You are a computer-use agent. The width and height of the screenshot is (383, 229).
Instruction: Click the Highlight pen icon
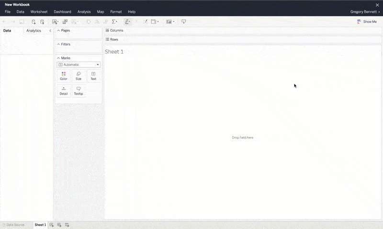pyautogui.click(x=127, y=22)
